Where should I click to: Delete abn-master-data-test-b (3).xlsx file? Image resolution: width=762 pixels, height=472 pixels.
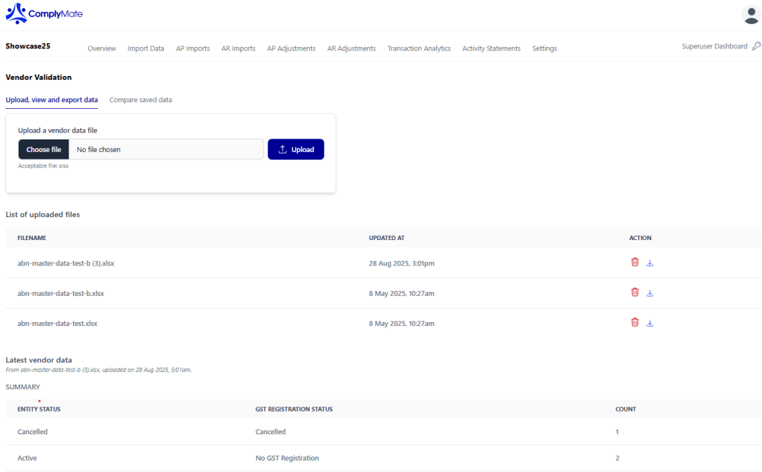tap(635, 262)
